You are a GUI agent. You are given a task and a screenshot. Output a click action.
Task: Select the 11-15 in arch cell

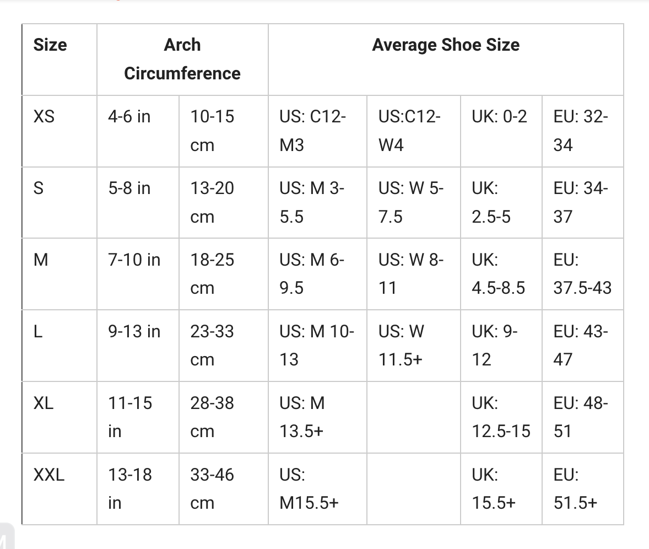point(130,417)
